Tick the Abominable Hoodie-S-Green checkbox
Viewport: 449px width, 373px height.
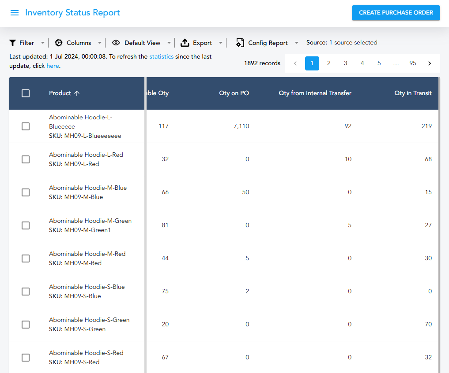[x=26, y=325]
